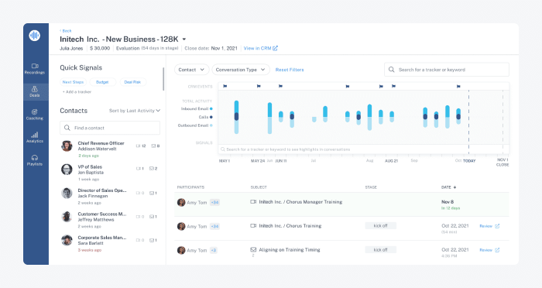
Task: Click Sara Bartlett's avatar
Action: pos(67,240)
